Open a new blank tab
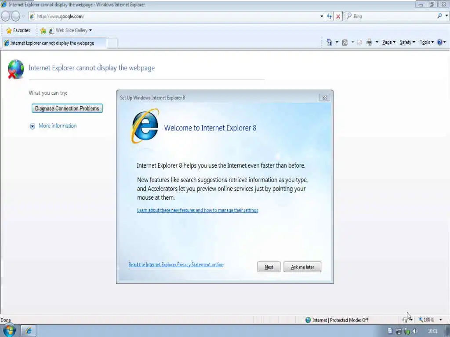Image resolution: width=450 pixels, height=337 pixels. tap(112, 43)
